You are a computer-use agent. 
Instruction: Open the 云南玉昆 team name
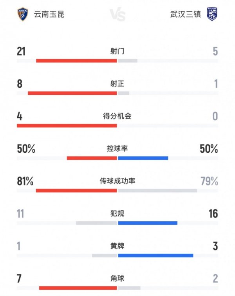(x=49, y=15)
